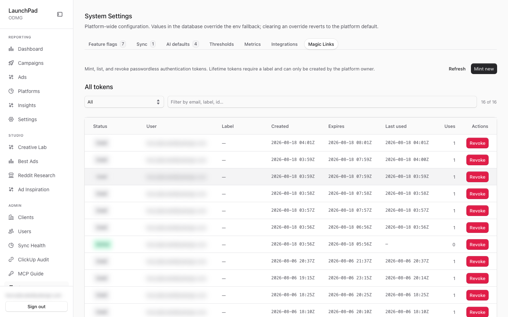Focus the filter by email, label, id field
Screen dimensions: 508x317
(x=322, y=102)
